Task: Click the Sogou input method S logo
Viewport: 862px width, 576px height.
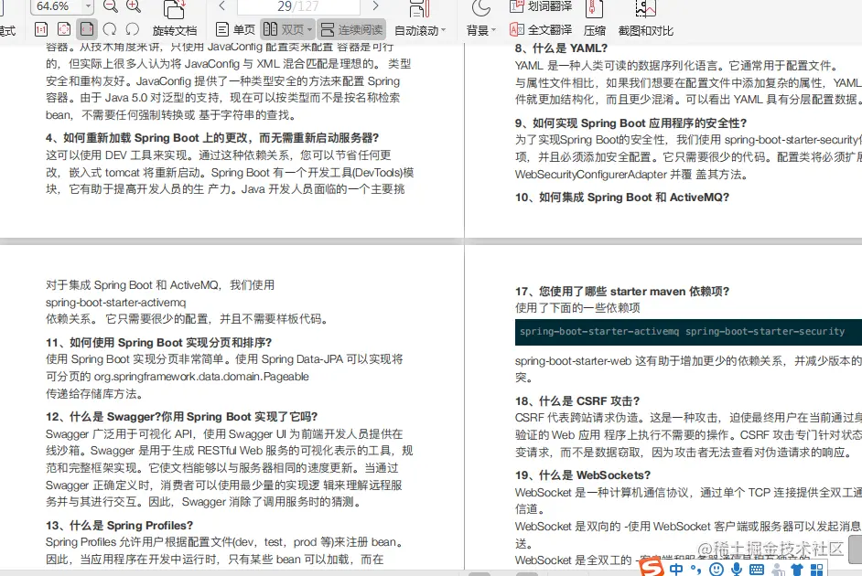Action: tap(652, 568)
